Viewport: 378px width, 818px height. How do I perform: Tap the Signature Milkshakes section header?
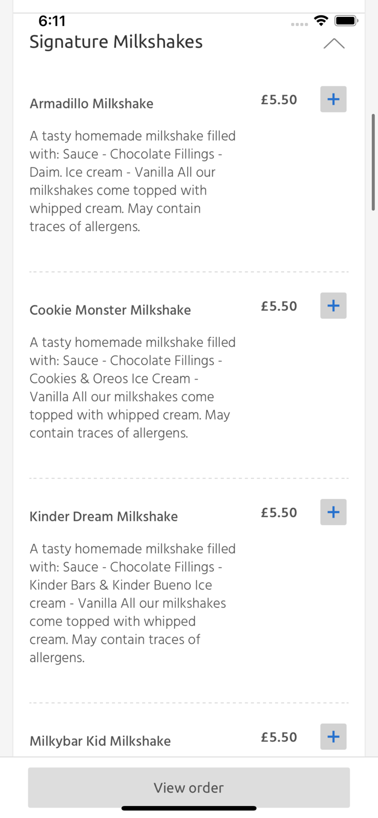116,41
